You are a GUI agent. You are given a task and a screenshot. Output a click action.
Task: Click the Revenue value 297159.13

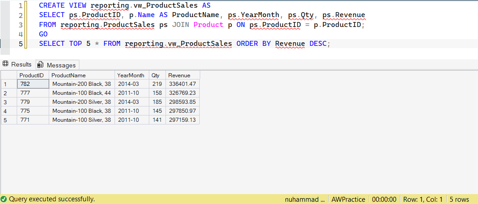[183, 120]
